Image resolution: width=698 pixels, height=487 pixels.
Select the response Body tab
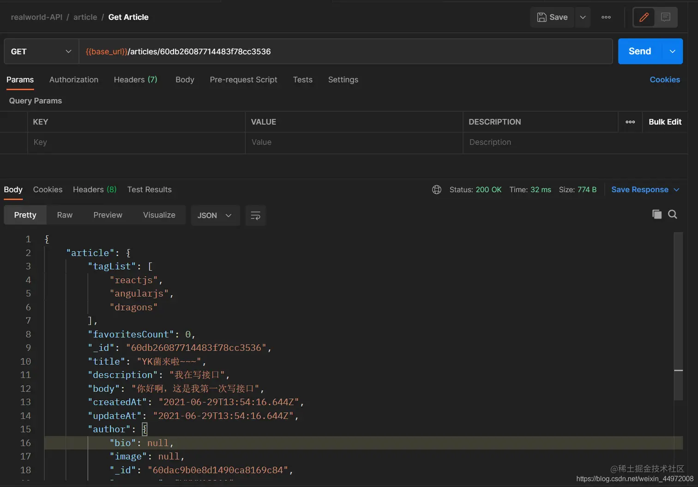13,190
